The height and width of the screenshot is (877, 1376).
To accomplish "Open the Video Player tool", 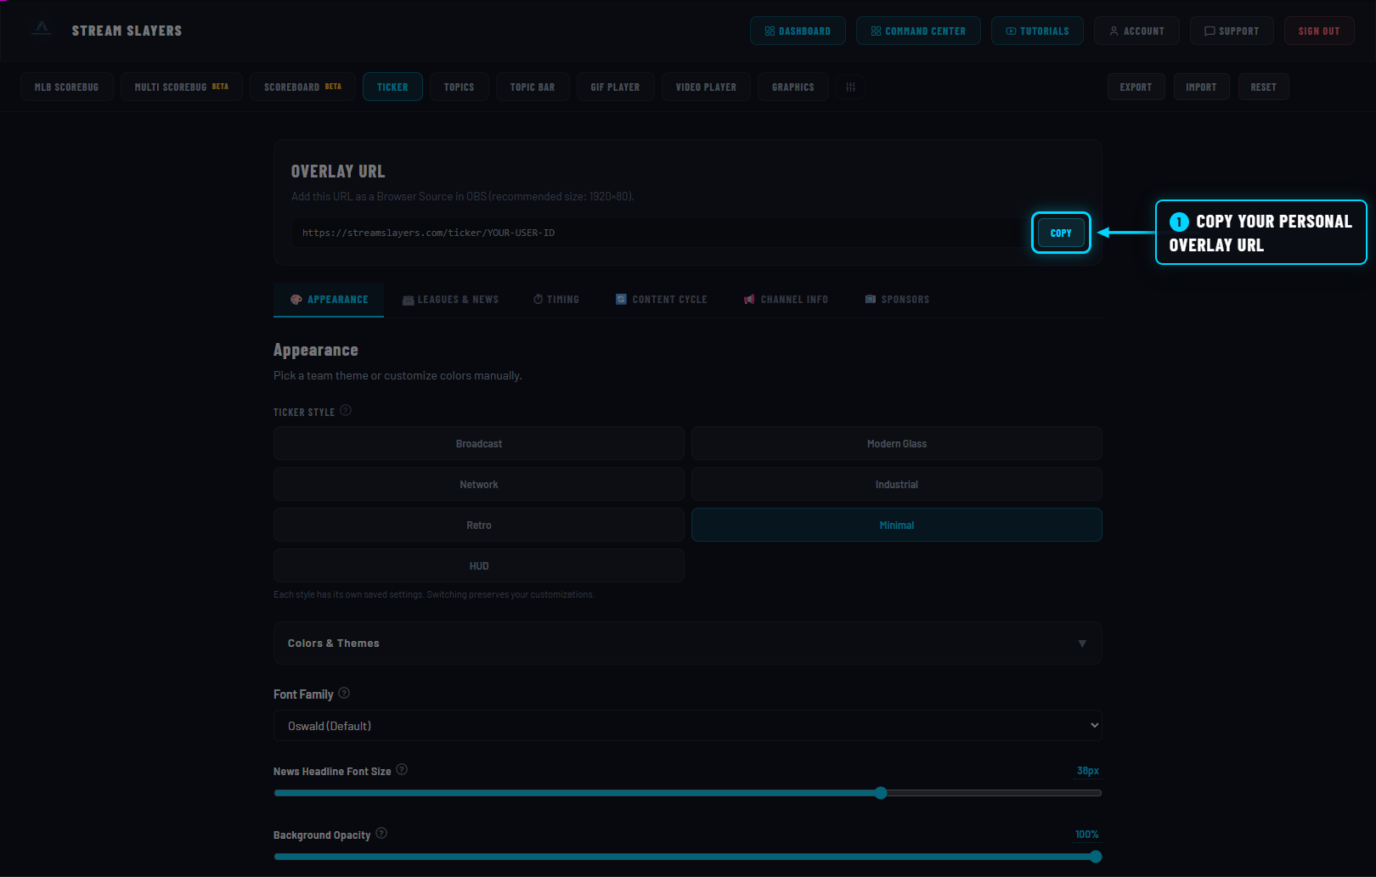I will click(x=706, y=87).
